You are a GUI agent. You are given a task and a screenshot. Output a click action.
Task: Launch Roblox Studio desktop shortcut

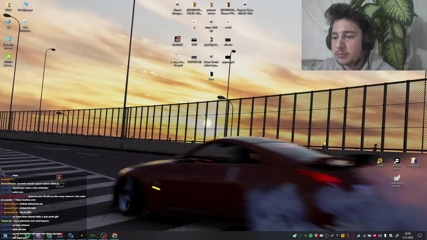[x=397, y=164]
